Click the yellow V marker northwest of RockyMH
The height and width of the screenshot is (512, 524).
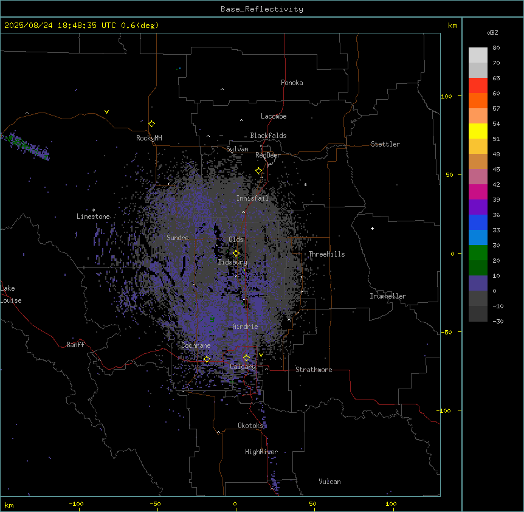106,112
